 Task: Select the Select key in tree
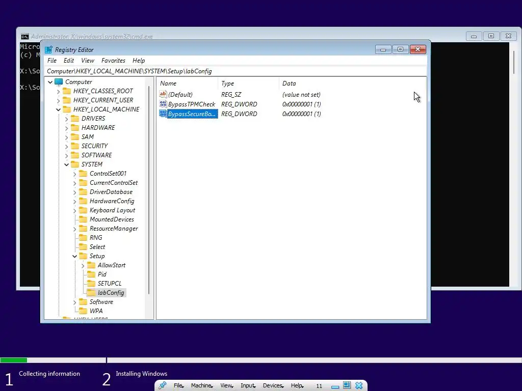tap(97, 247)
